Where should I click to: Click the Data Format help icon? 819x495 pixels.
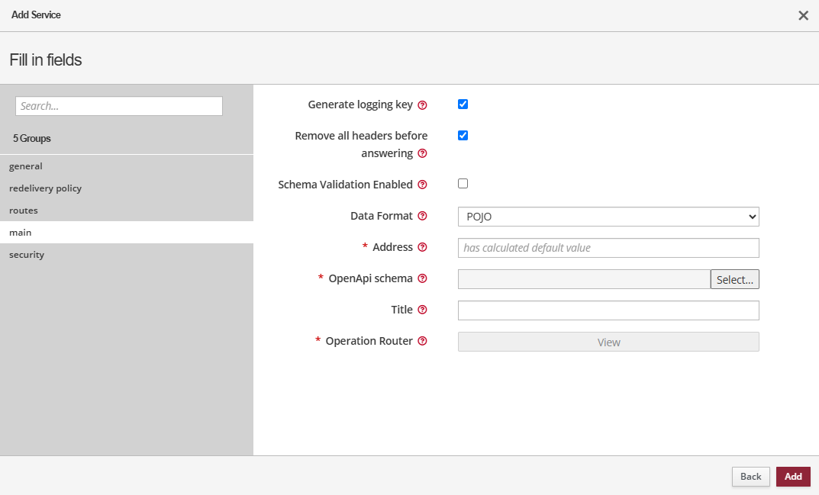click(422, 217)
